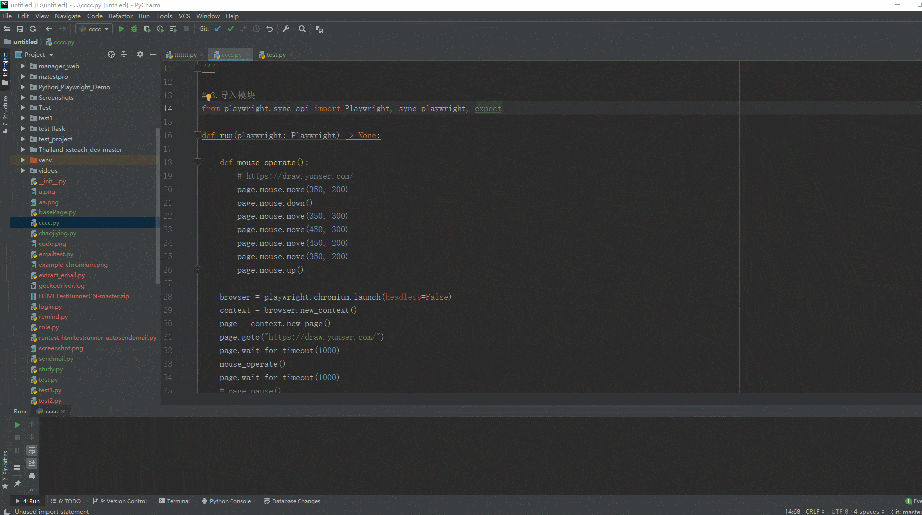
Task: Click the Git update project arrow
Action: 218,29
